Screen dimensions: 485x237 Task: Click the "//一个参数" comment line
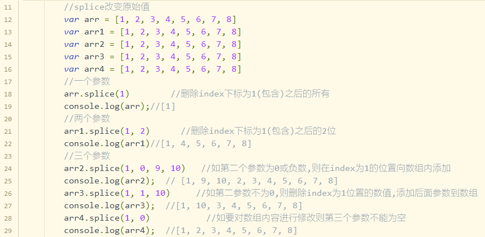pyautogui.click(x=87, y=81)
